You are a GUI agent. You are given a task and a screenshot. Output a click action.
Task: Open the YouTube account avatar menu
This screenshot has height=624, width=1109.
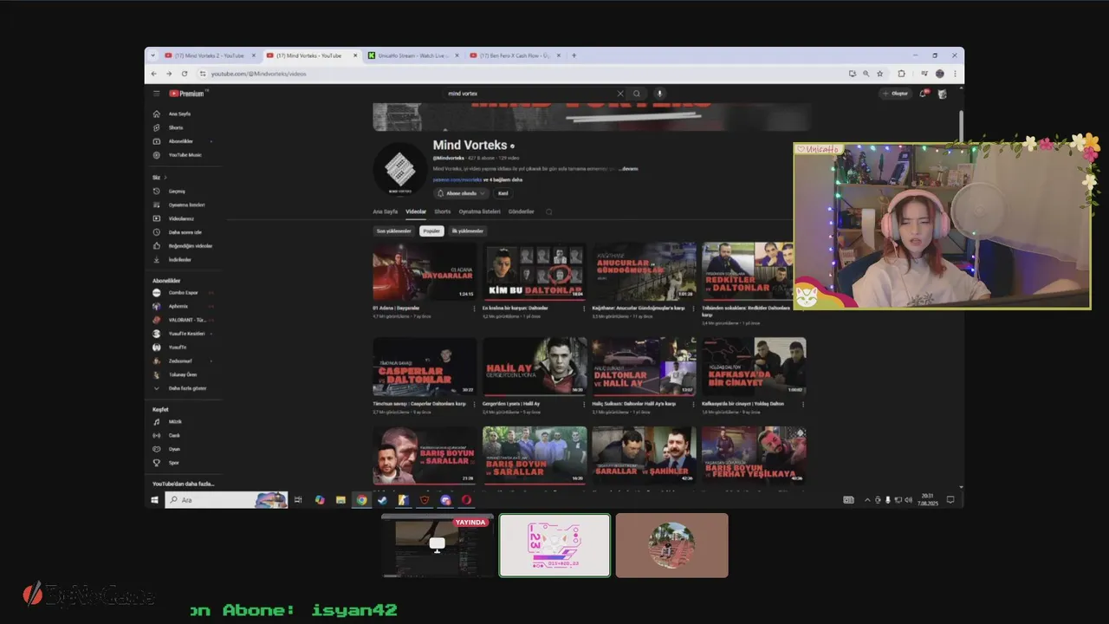click(943, 94)
